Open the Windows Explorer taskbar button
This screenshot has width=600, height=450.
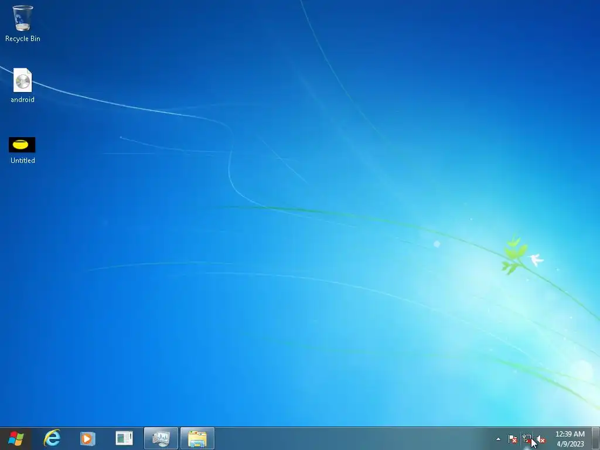[x=197, y=438]
